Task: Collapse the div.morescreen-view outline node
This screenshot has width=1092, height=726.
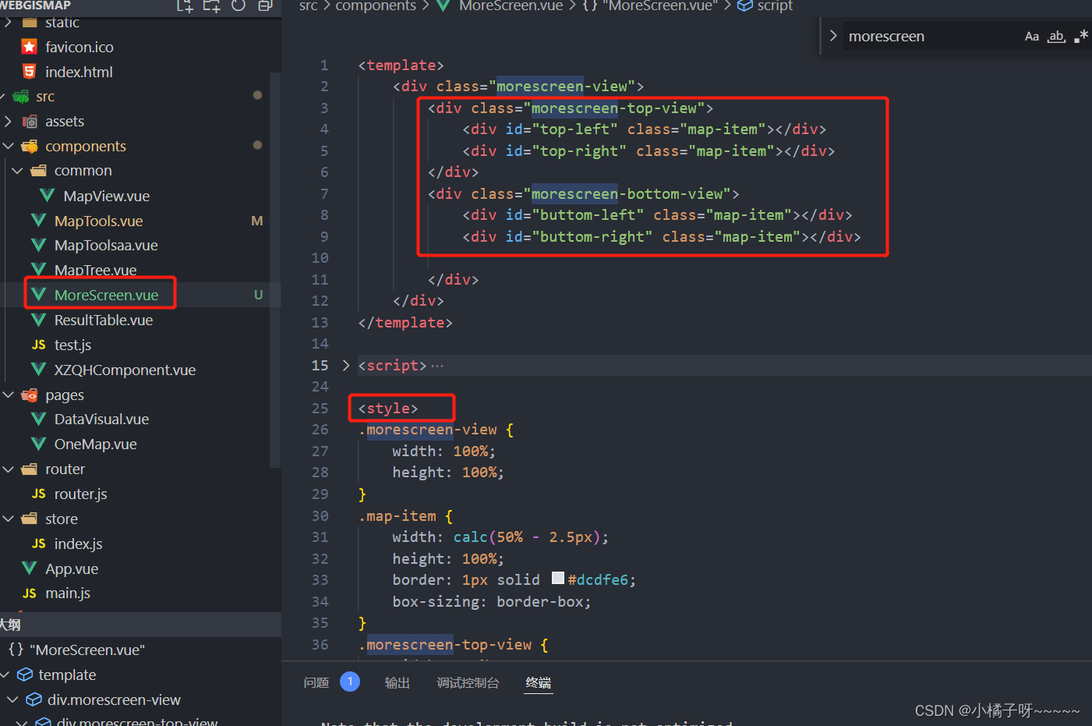Action: click(12, 699)
